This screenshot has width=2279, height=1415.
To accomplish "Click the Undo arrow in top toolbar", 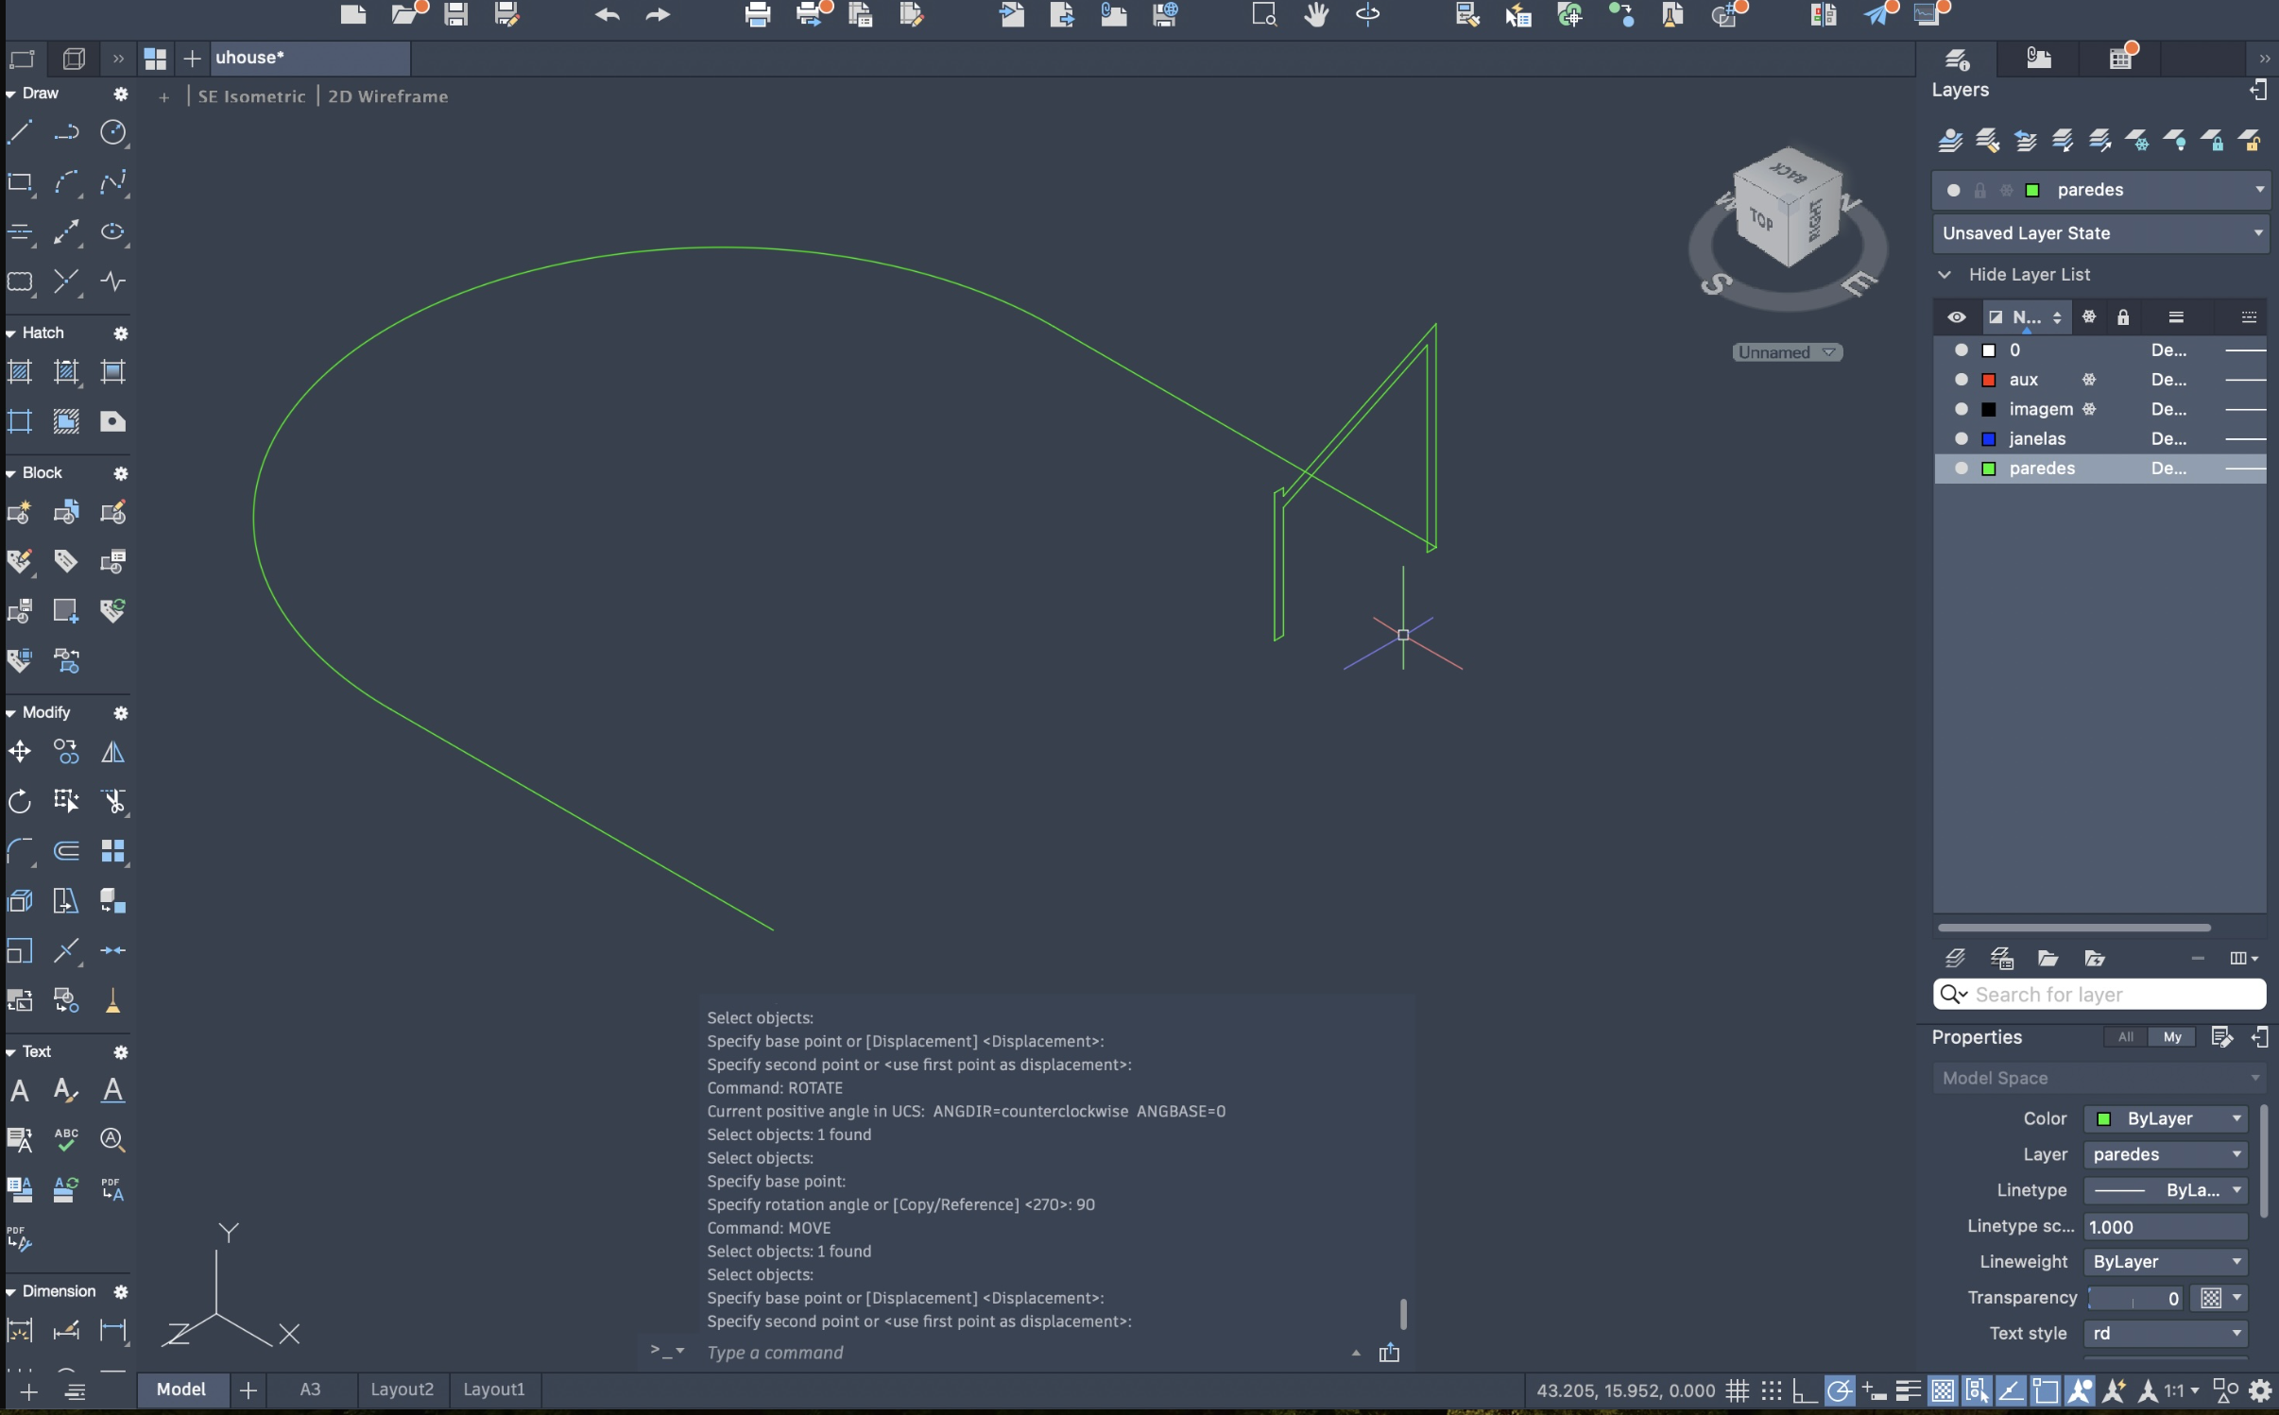I will pyautogui.click(x=608, y=14).
